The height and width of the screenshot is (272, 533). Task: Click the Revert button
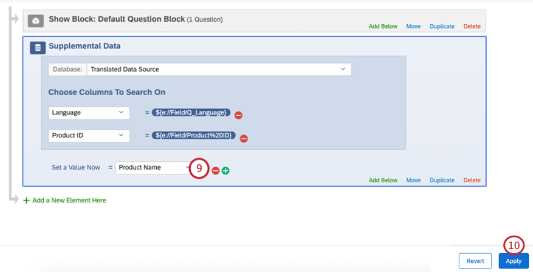(475, 261)
